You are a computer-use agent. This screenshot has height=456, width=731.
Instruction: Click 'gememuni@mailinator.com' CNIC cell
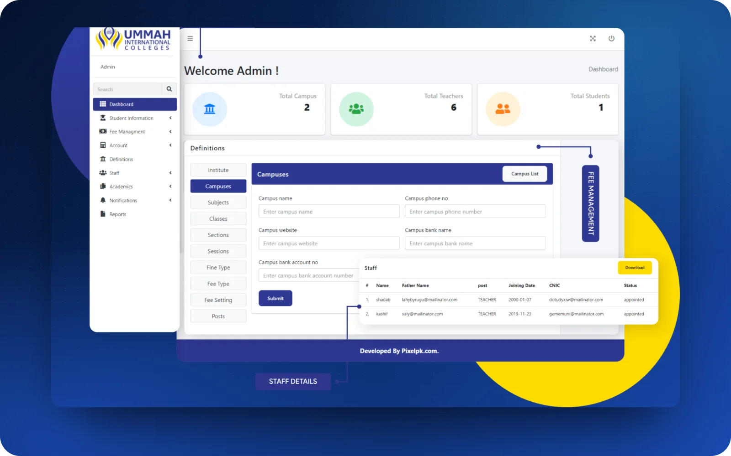(x=576, y=314)
